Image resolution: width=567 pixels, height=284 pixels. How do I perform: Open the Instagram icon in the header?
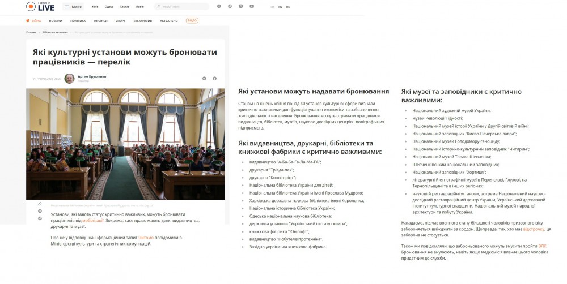pyautogui.click(x=240, y=6)
